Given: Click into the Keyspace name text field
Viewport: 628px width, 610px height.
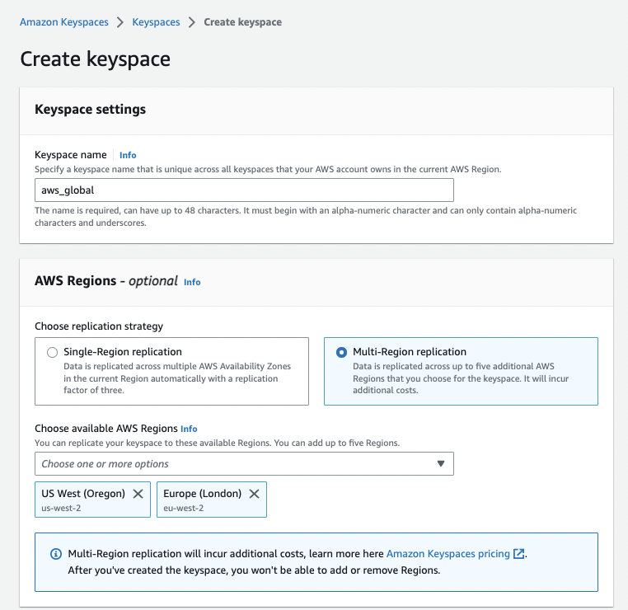Looking at the screenshot, I should (x=244, y=190).
